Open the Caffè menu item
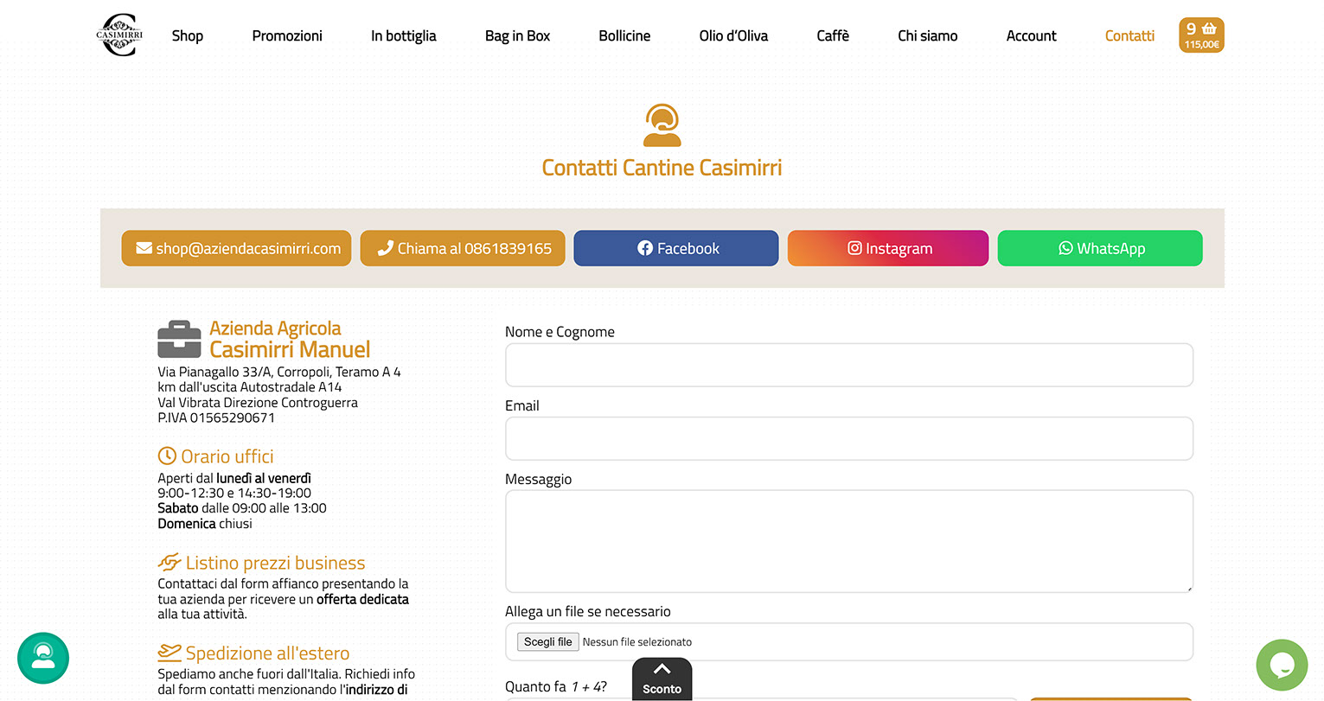1324x701 pixels. pyautogui.click(x=833, y=35)
